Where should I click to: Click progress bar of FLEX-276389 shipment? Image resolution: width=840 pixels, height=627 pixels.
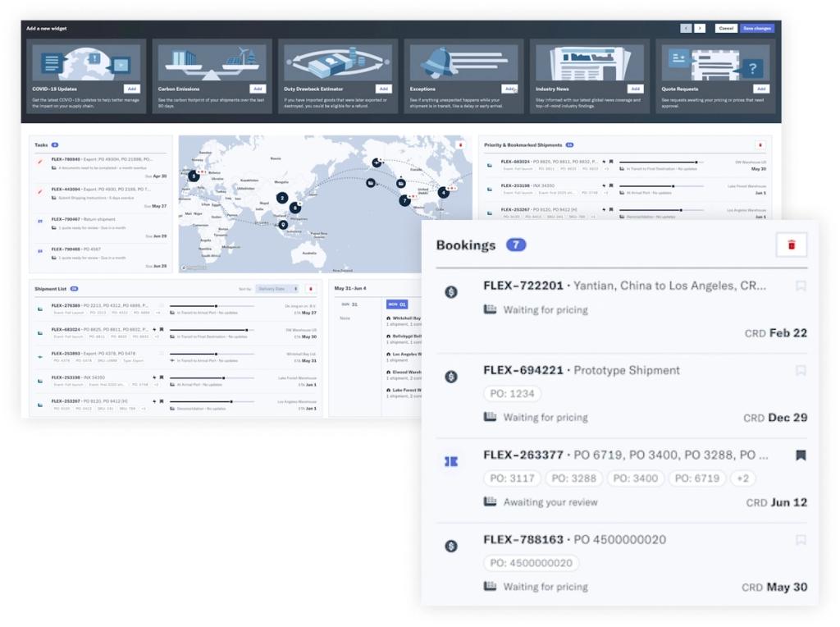212,306
